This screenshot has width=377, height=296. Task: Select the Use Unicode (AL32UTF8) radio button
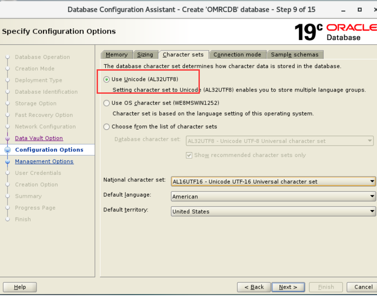click(x=106, y=79)
